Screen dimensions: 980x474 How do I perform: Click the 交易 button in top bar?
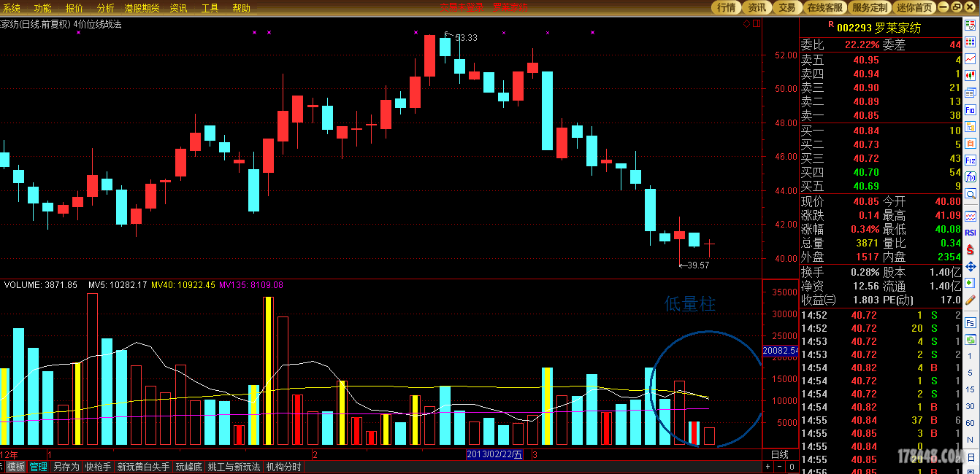coord(786,7)
